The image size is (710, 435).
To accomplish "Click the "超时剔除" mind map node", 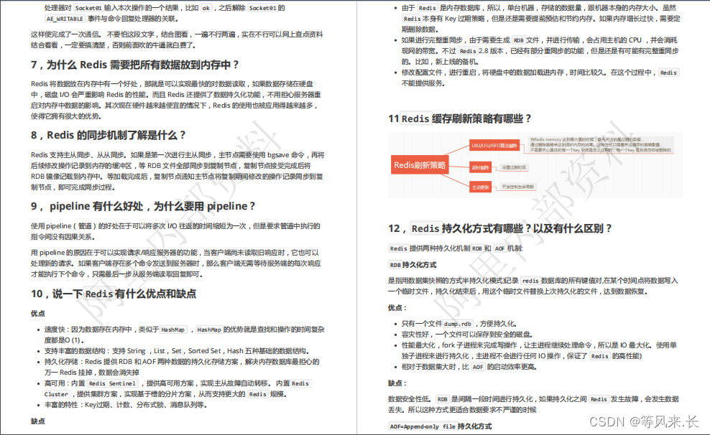I will pos(480,168).
